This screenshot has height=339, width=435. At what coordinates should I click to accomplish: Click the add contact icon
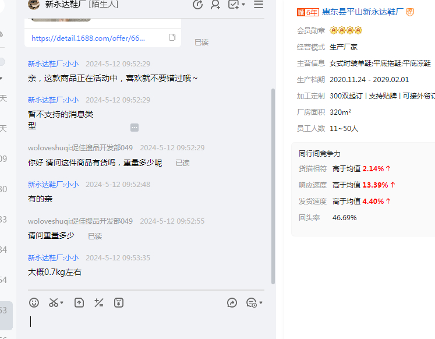coord(215,5)
